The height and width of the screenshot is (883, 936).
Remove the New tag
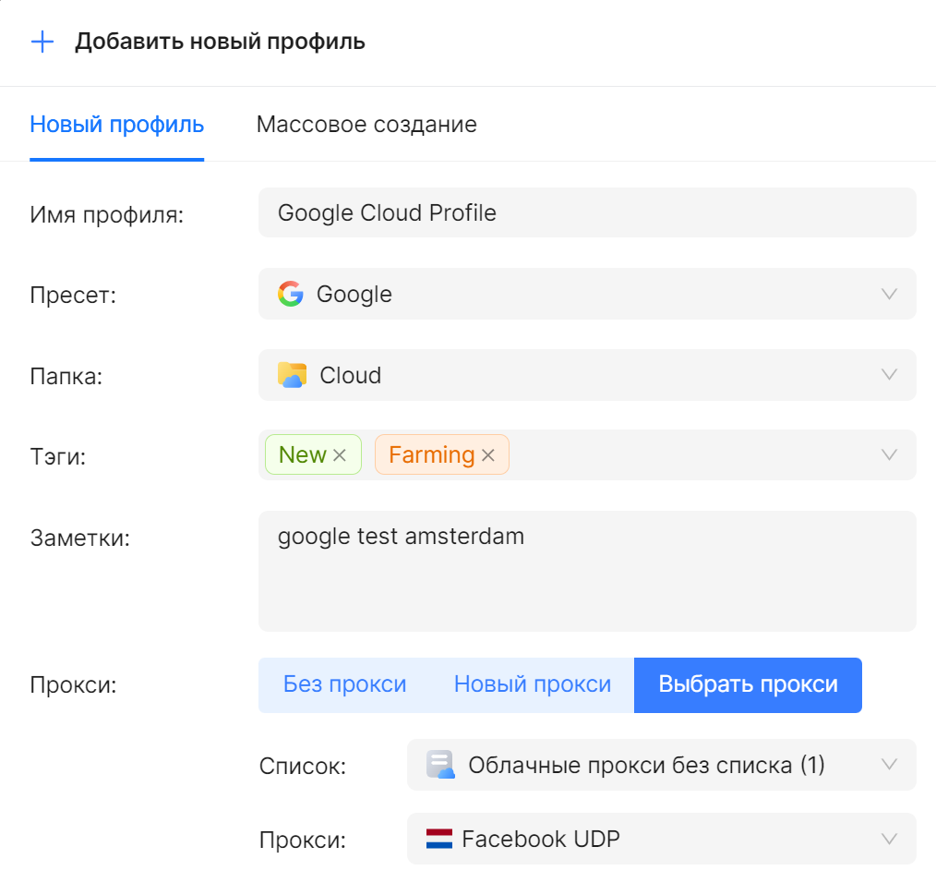339,455
